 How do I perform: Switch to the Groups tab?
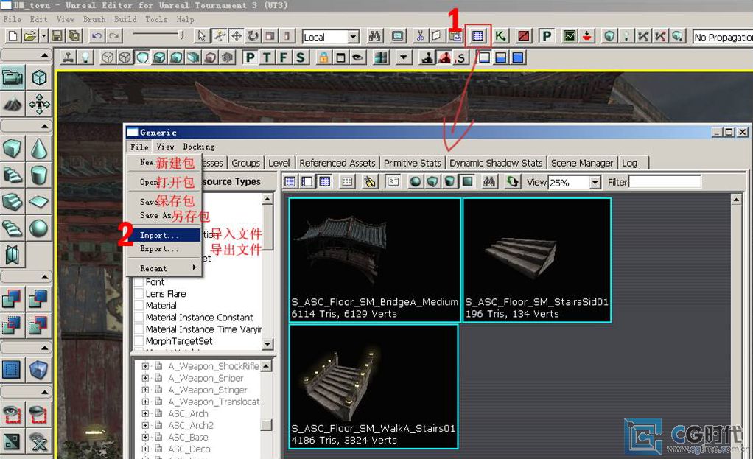pyautogui.click(x=245, y=164)
